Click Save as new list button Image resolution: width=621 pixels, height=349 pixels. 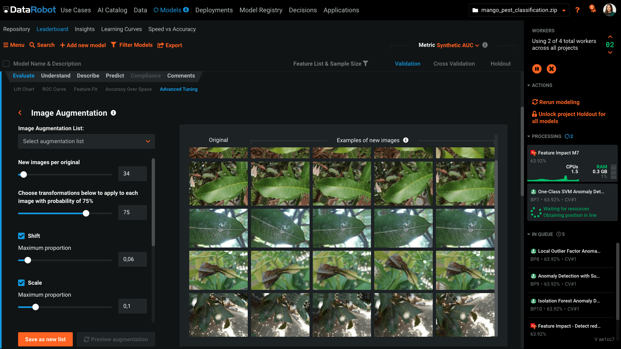[x=45, y=339]
